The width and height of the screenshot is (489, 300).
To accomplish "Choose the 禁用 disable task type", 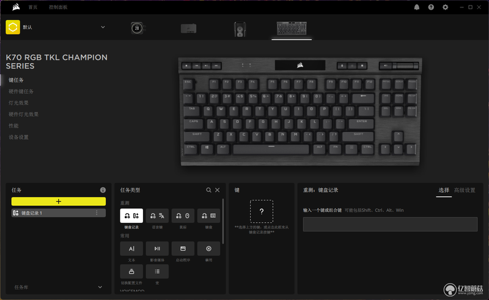I will (x=208, y=249).
